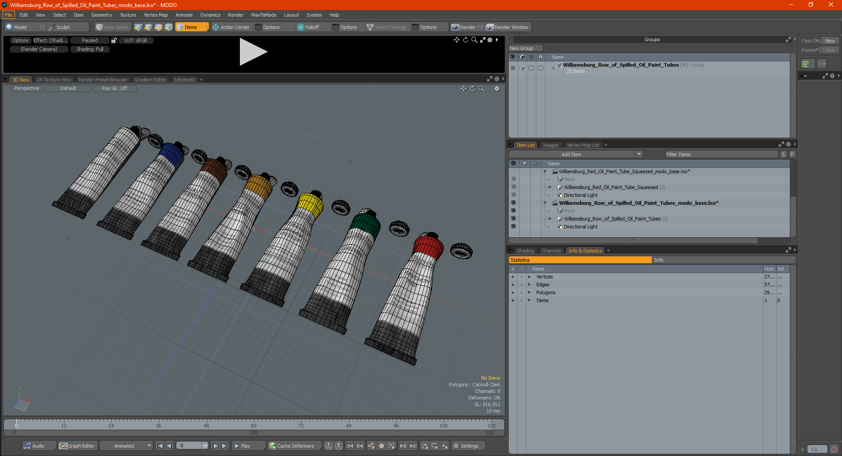Open the Animated dropdown in the timeline

[x=126, y=446]
